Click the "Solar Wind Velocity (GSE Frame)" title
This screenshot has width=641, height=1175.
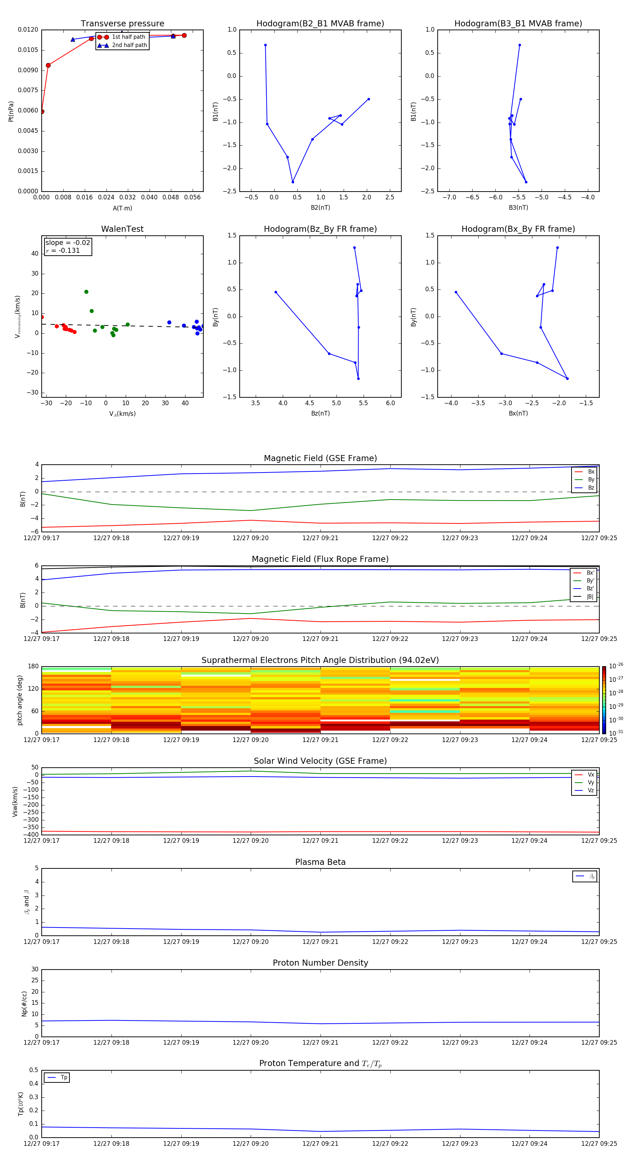(x=320, y=761)
